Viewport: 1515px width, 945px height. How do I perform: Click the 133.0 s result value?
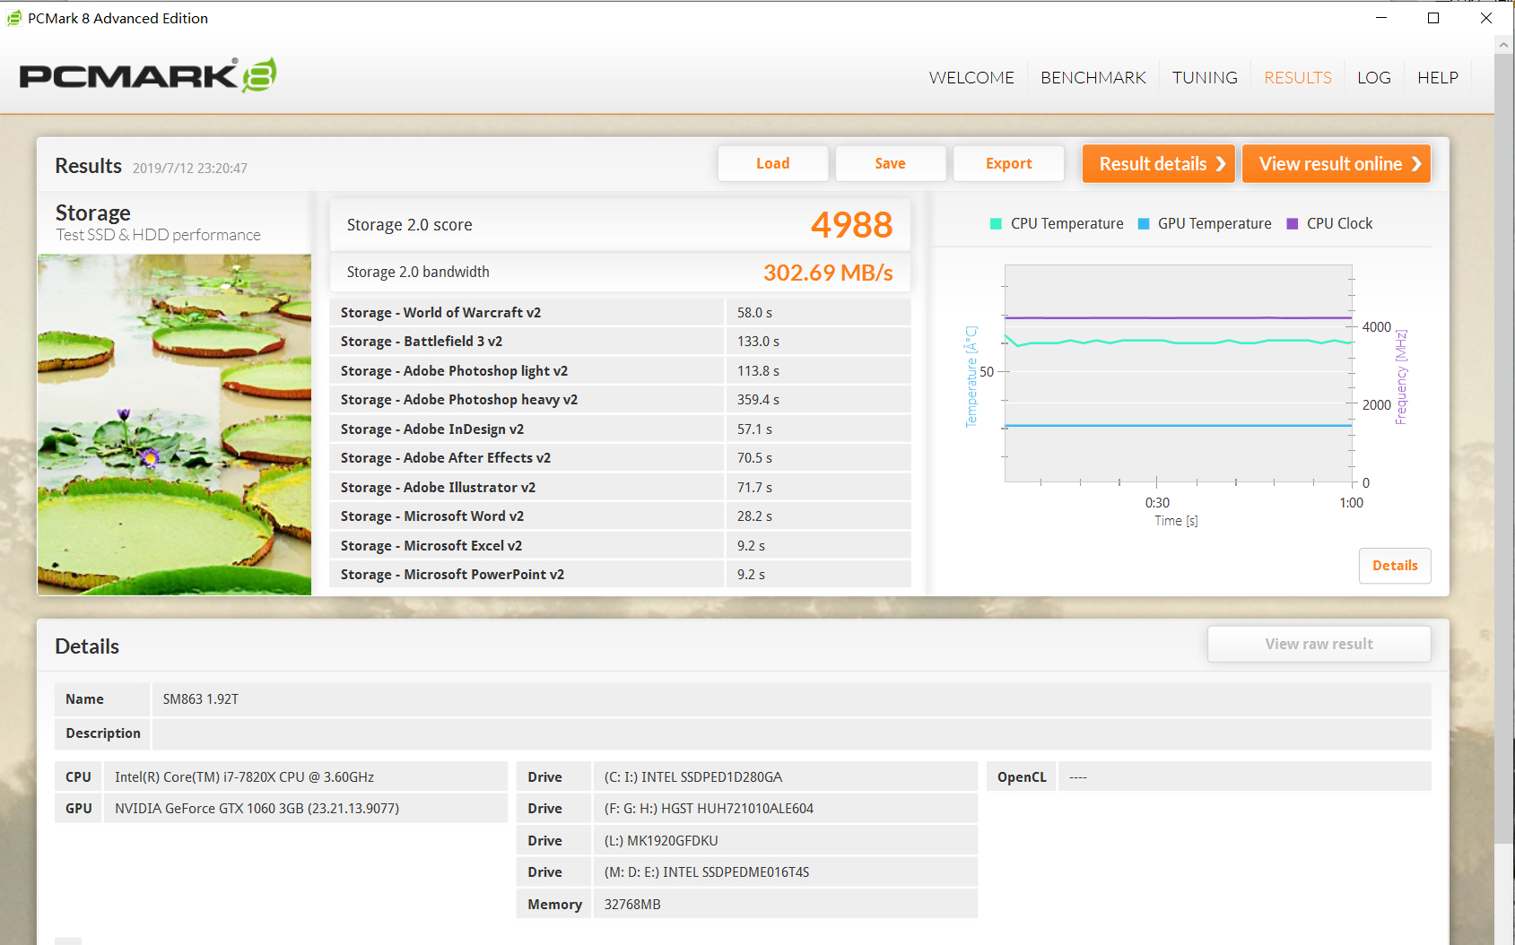[x=758, y=342]
